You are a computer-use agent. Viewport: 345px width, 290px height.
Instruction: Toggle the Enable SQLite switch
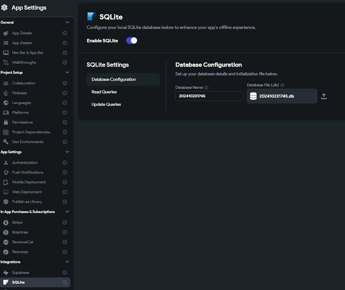click(131, 41)
